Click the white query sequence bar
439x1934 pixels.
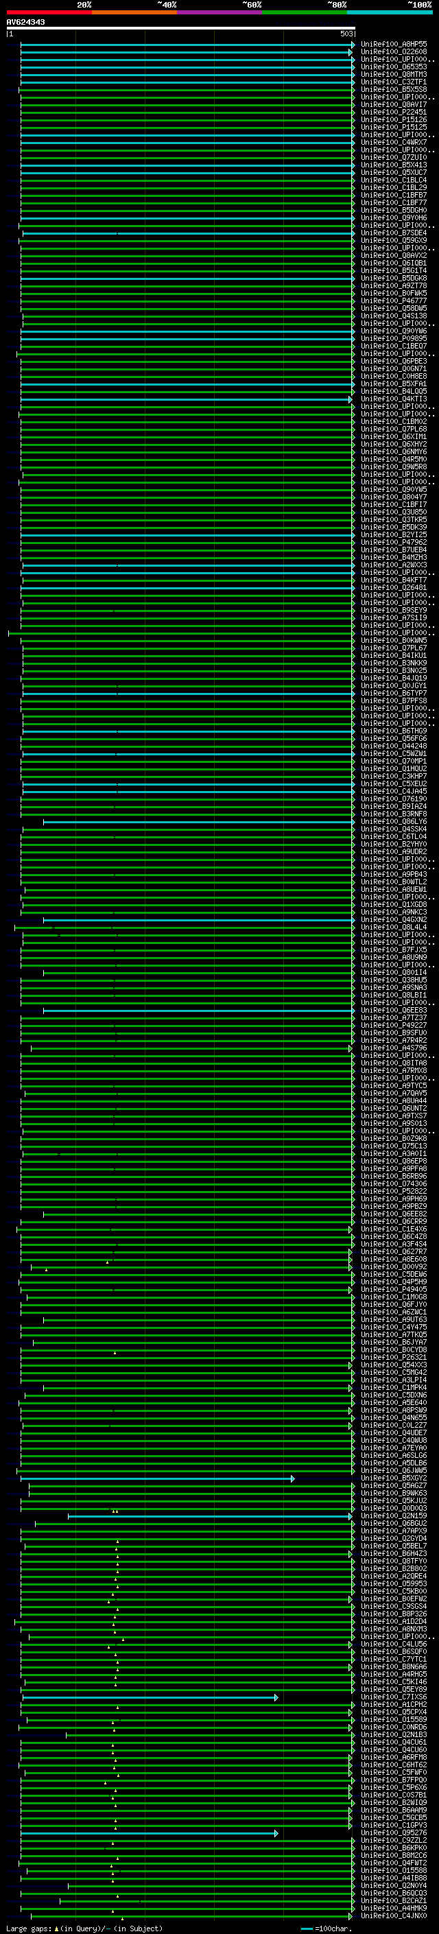coord(180,29)
